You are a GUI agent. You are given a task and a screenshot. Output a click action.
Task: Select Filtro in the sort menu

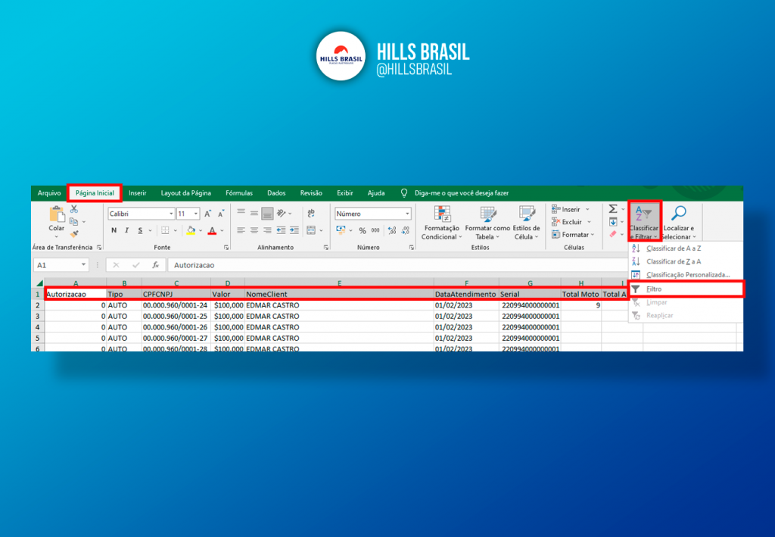click(654, 289)
